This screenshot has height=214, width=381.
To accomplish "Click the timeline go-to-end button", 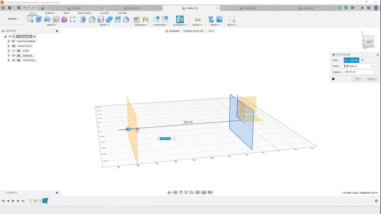I will pos(23,201).
